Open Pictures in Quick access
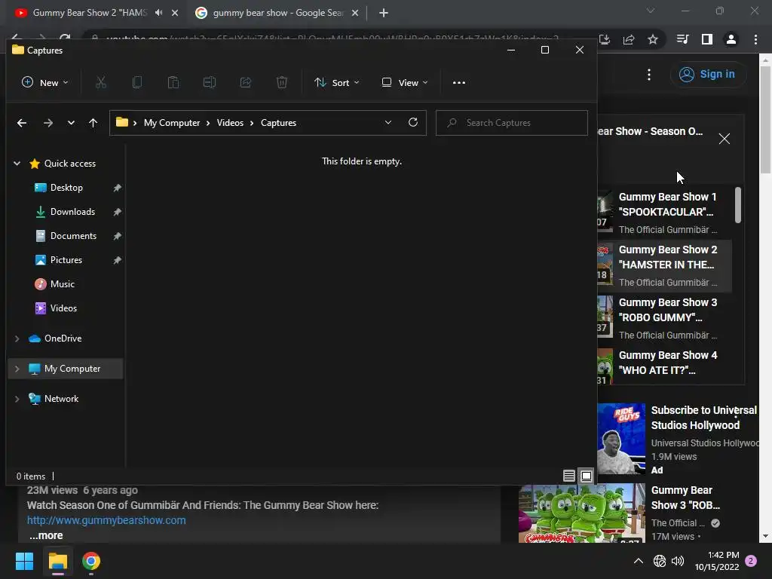 66,260
